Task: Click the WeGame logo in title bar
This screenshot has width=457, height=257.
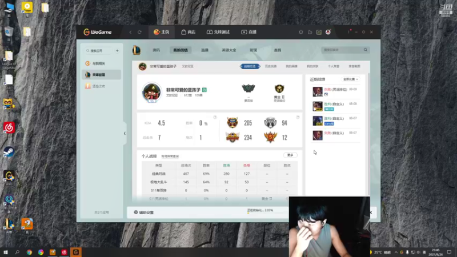Action: point(97,32)
